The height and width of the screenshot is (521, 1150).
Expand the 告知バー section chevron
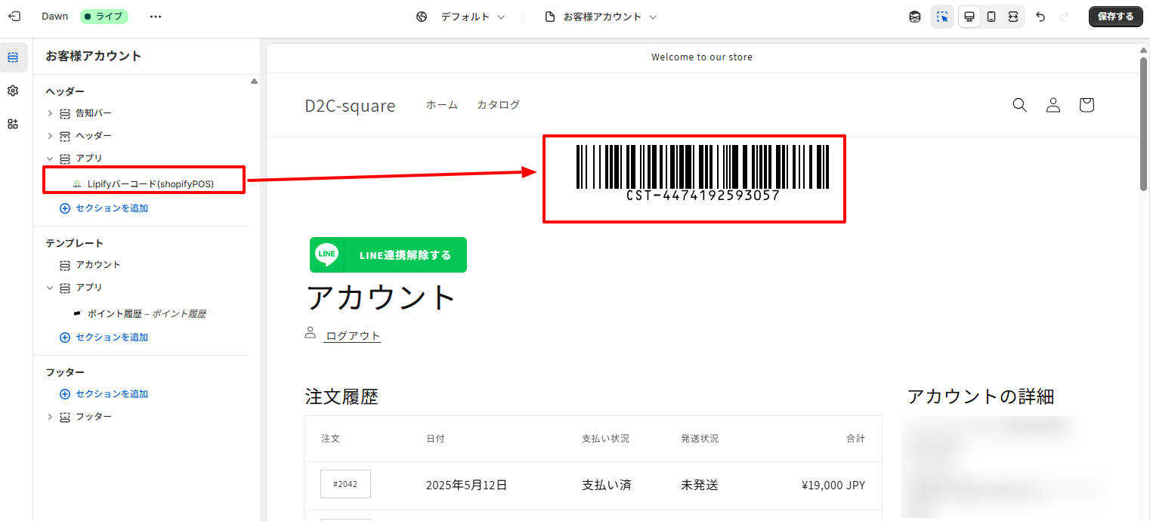[x=50, y=113]
